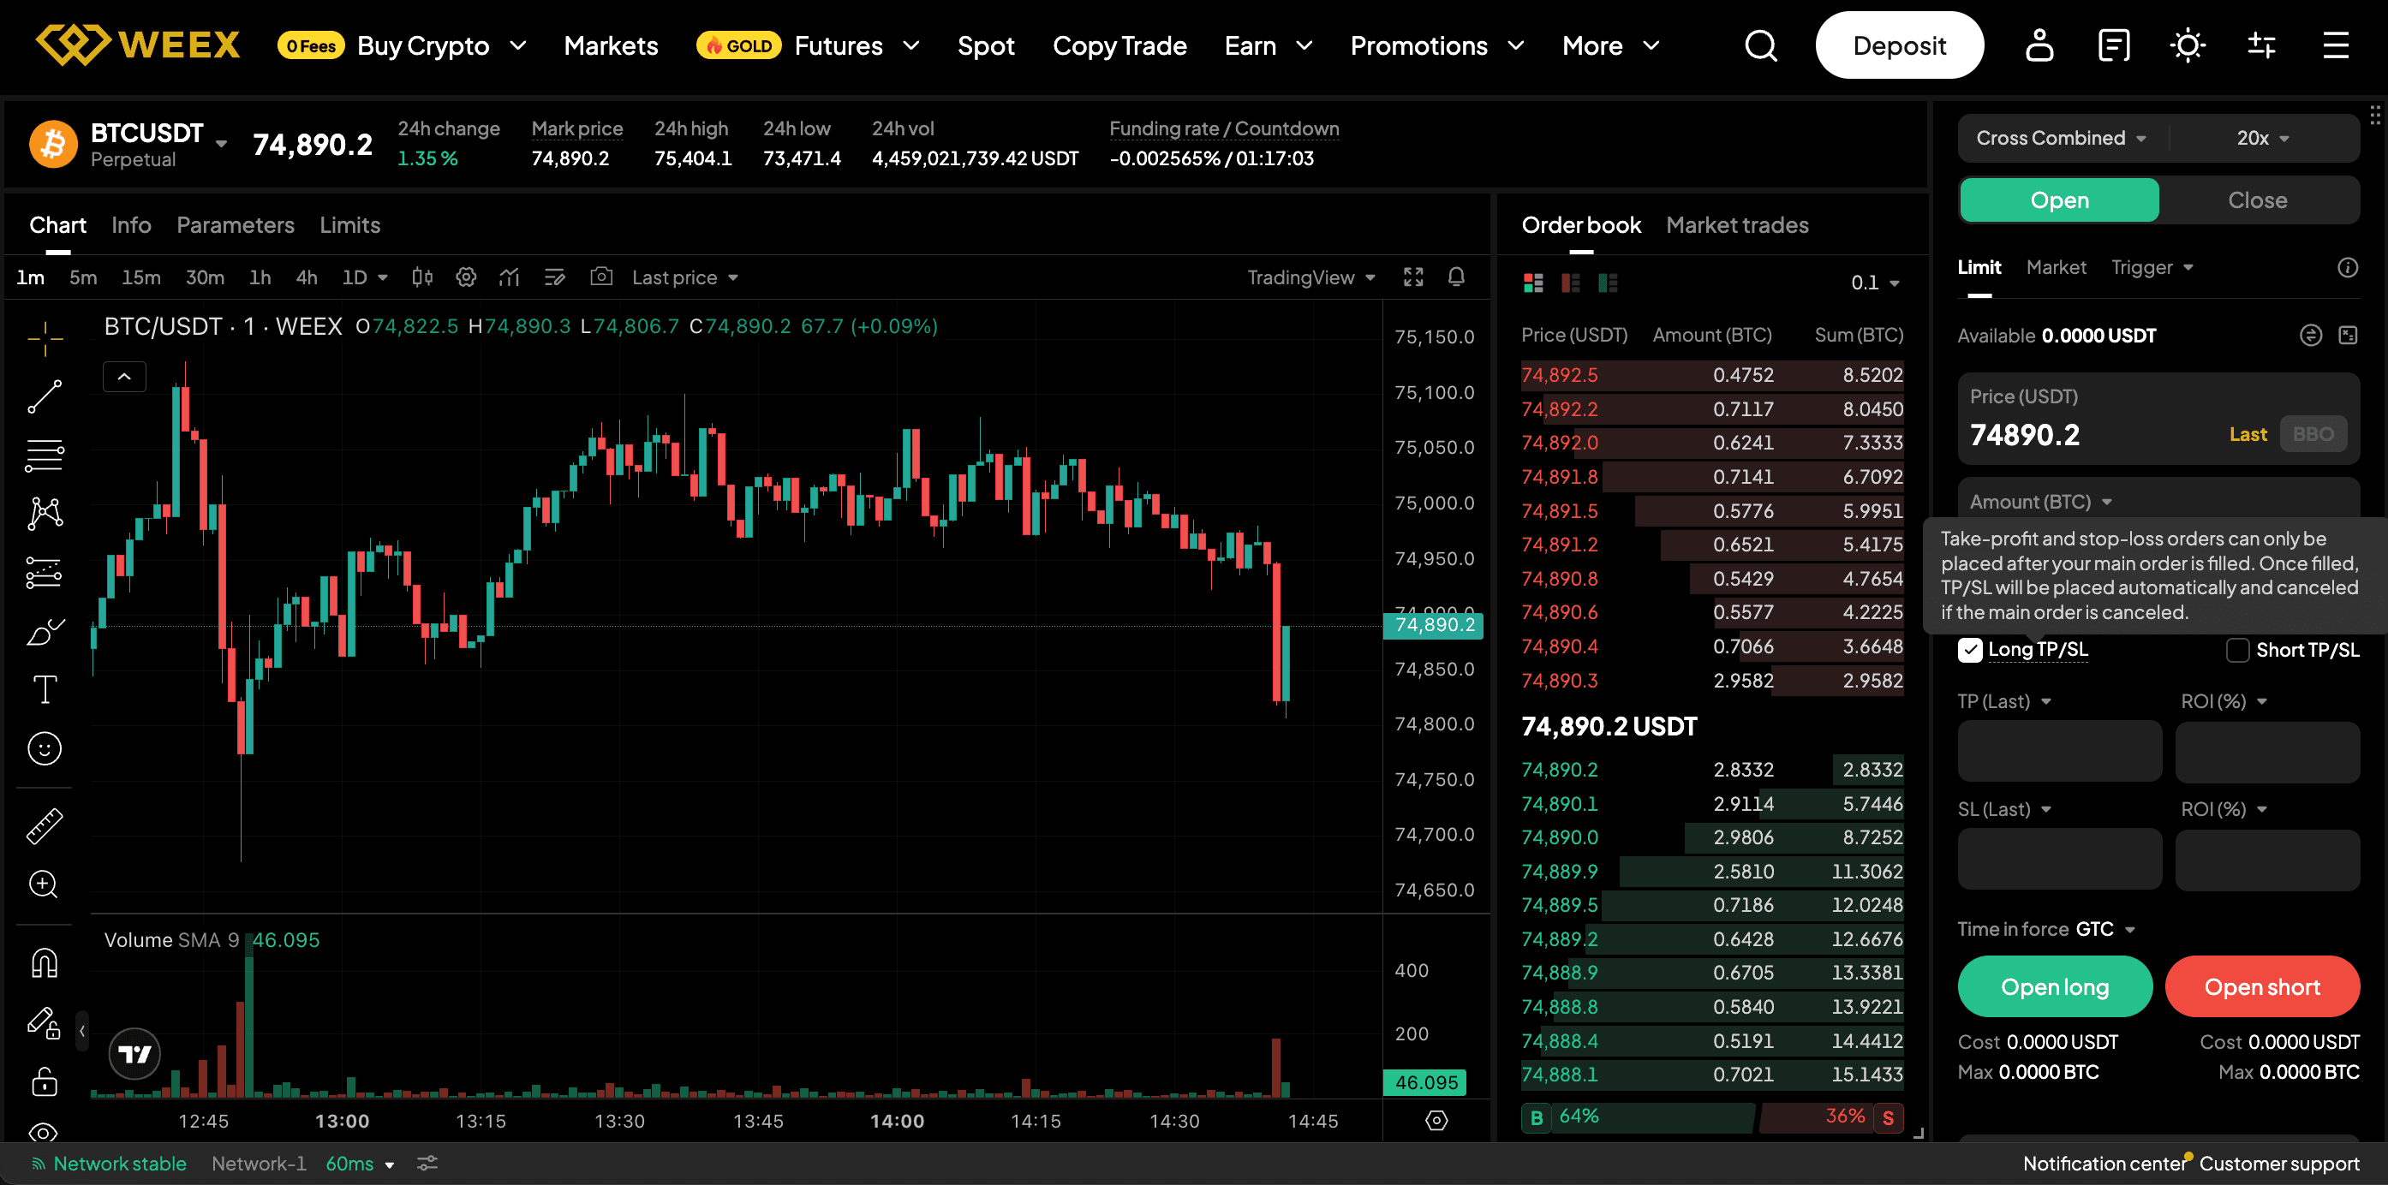Open the Copy Trade menu

[x=1119, y=45]
